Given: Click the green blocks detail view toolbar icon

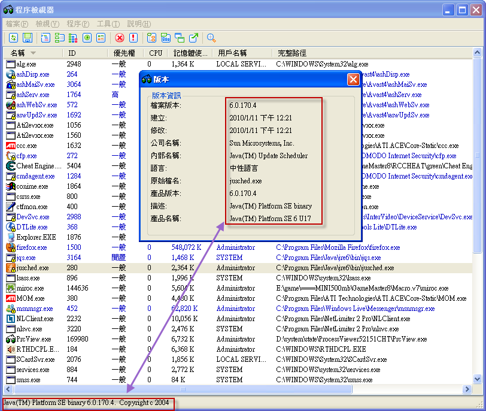Looking at the screenshot, I should tap(59, 38).
